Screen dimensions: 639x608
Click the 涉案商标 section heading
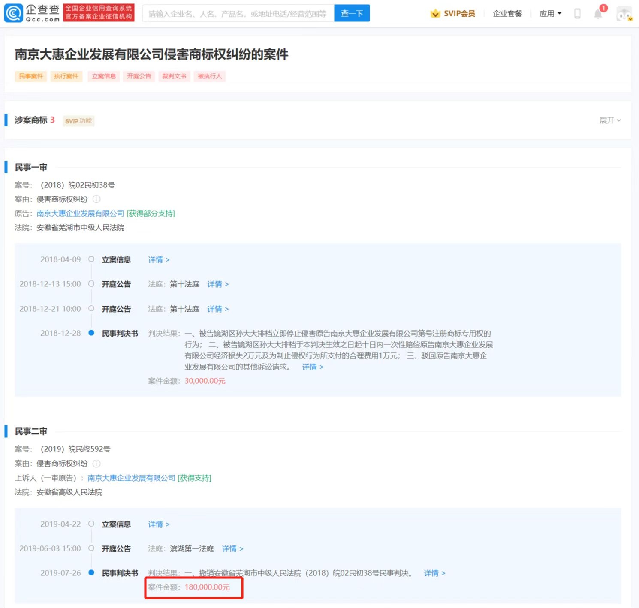click(31, 120)
